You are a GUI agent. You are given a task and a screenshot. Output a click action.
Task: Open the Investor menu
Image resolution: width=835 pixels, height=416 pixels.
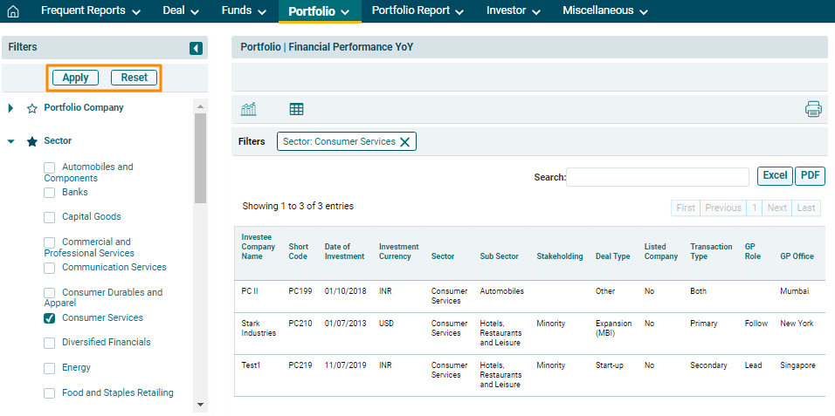coord(513,11)
